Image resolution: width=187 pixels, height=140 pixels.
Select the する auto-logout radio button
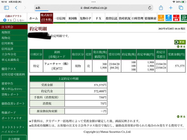(x=5, y=20)
